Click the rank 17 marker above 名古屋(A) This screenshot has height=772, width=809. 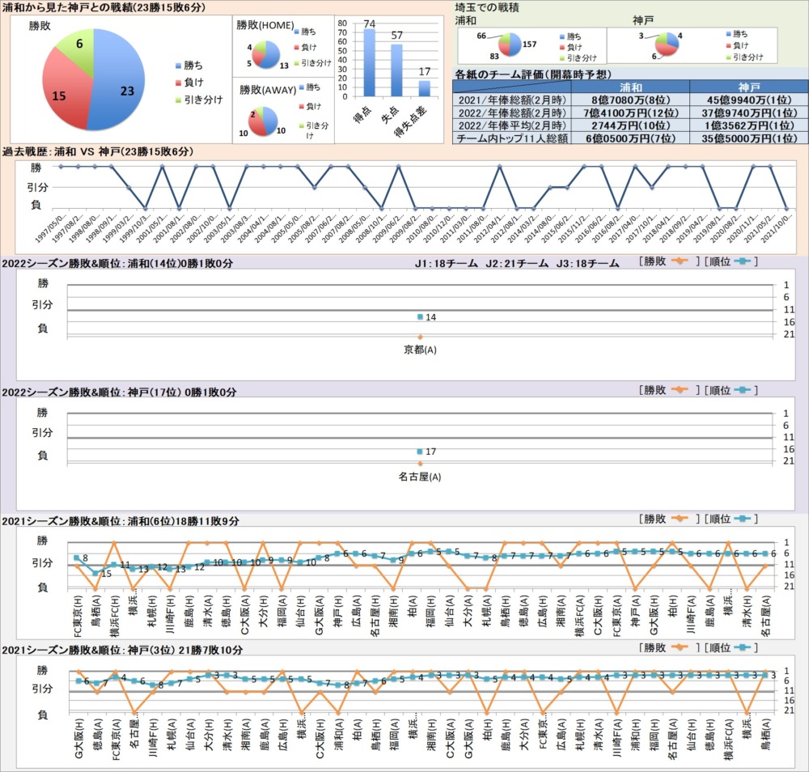[x=420, y=451]
